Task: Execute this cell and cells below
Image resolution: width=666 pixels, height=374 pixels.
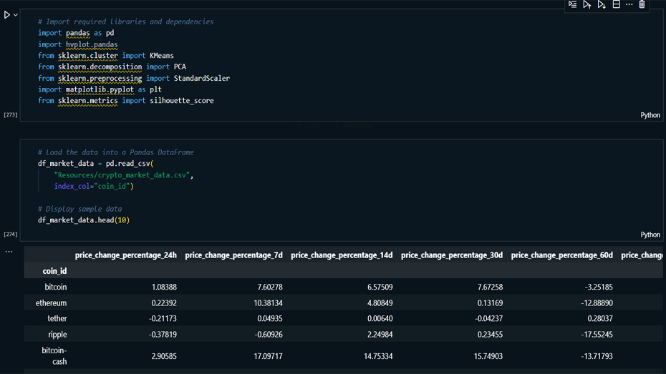Action: click(x=602, y=4)
